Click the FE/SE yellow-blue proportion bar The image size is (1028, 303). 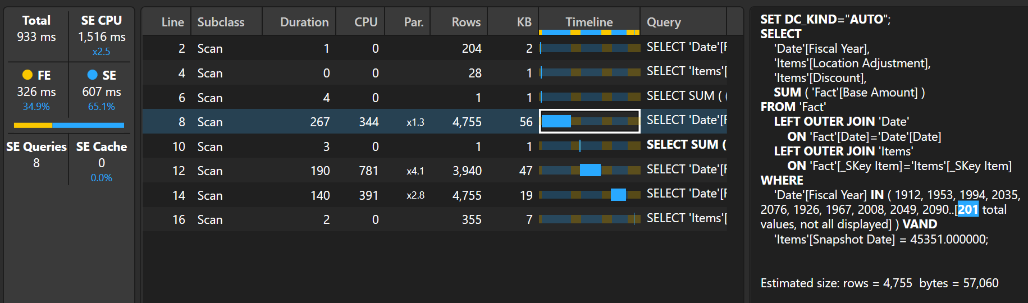68,125
